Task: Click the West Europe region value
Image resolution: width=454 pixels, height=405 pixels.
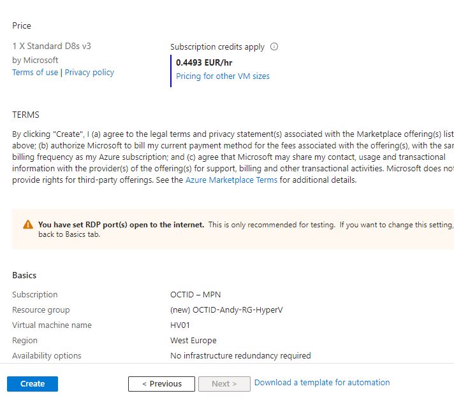Action: (x=193, y=341)
